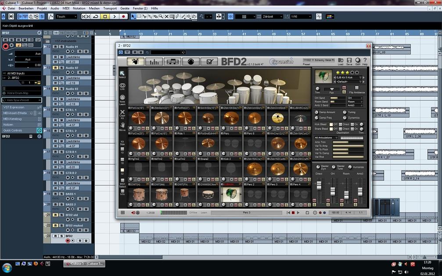Click the BFD2 panic speaker icon
This screenshot has width=442, height=276.
click(x=133, y=213)
